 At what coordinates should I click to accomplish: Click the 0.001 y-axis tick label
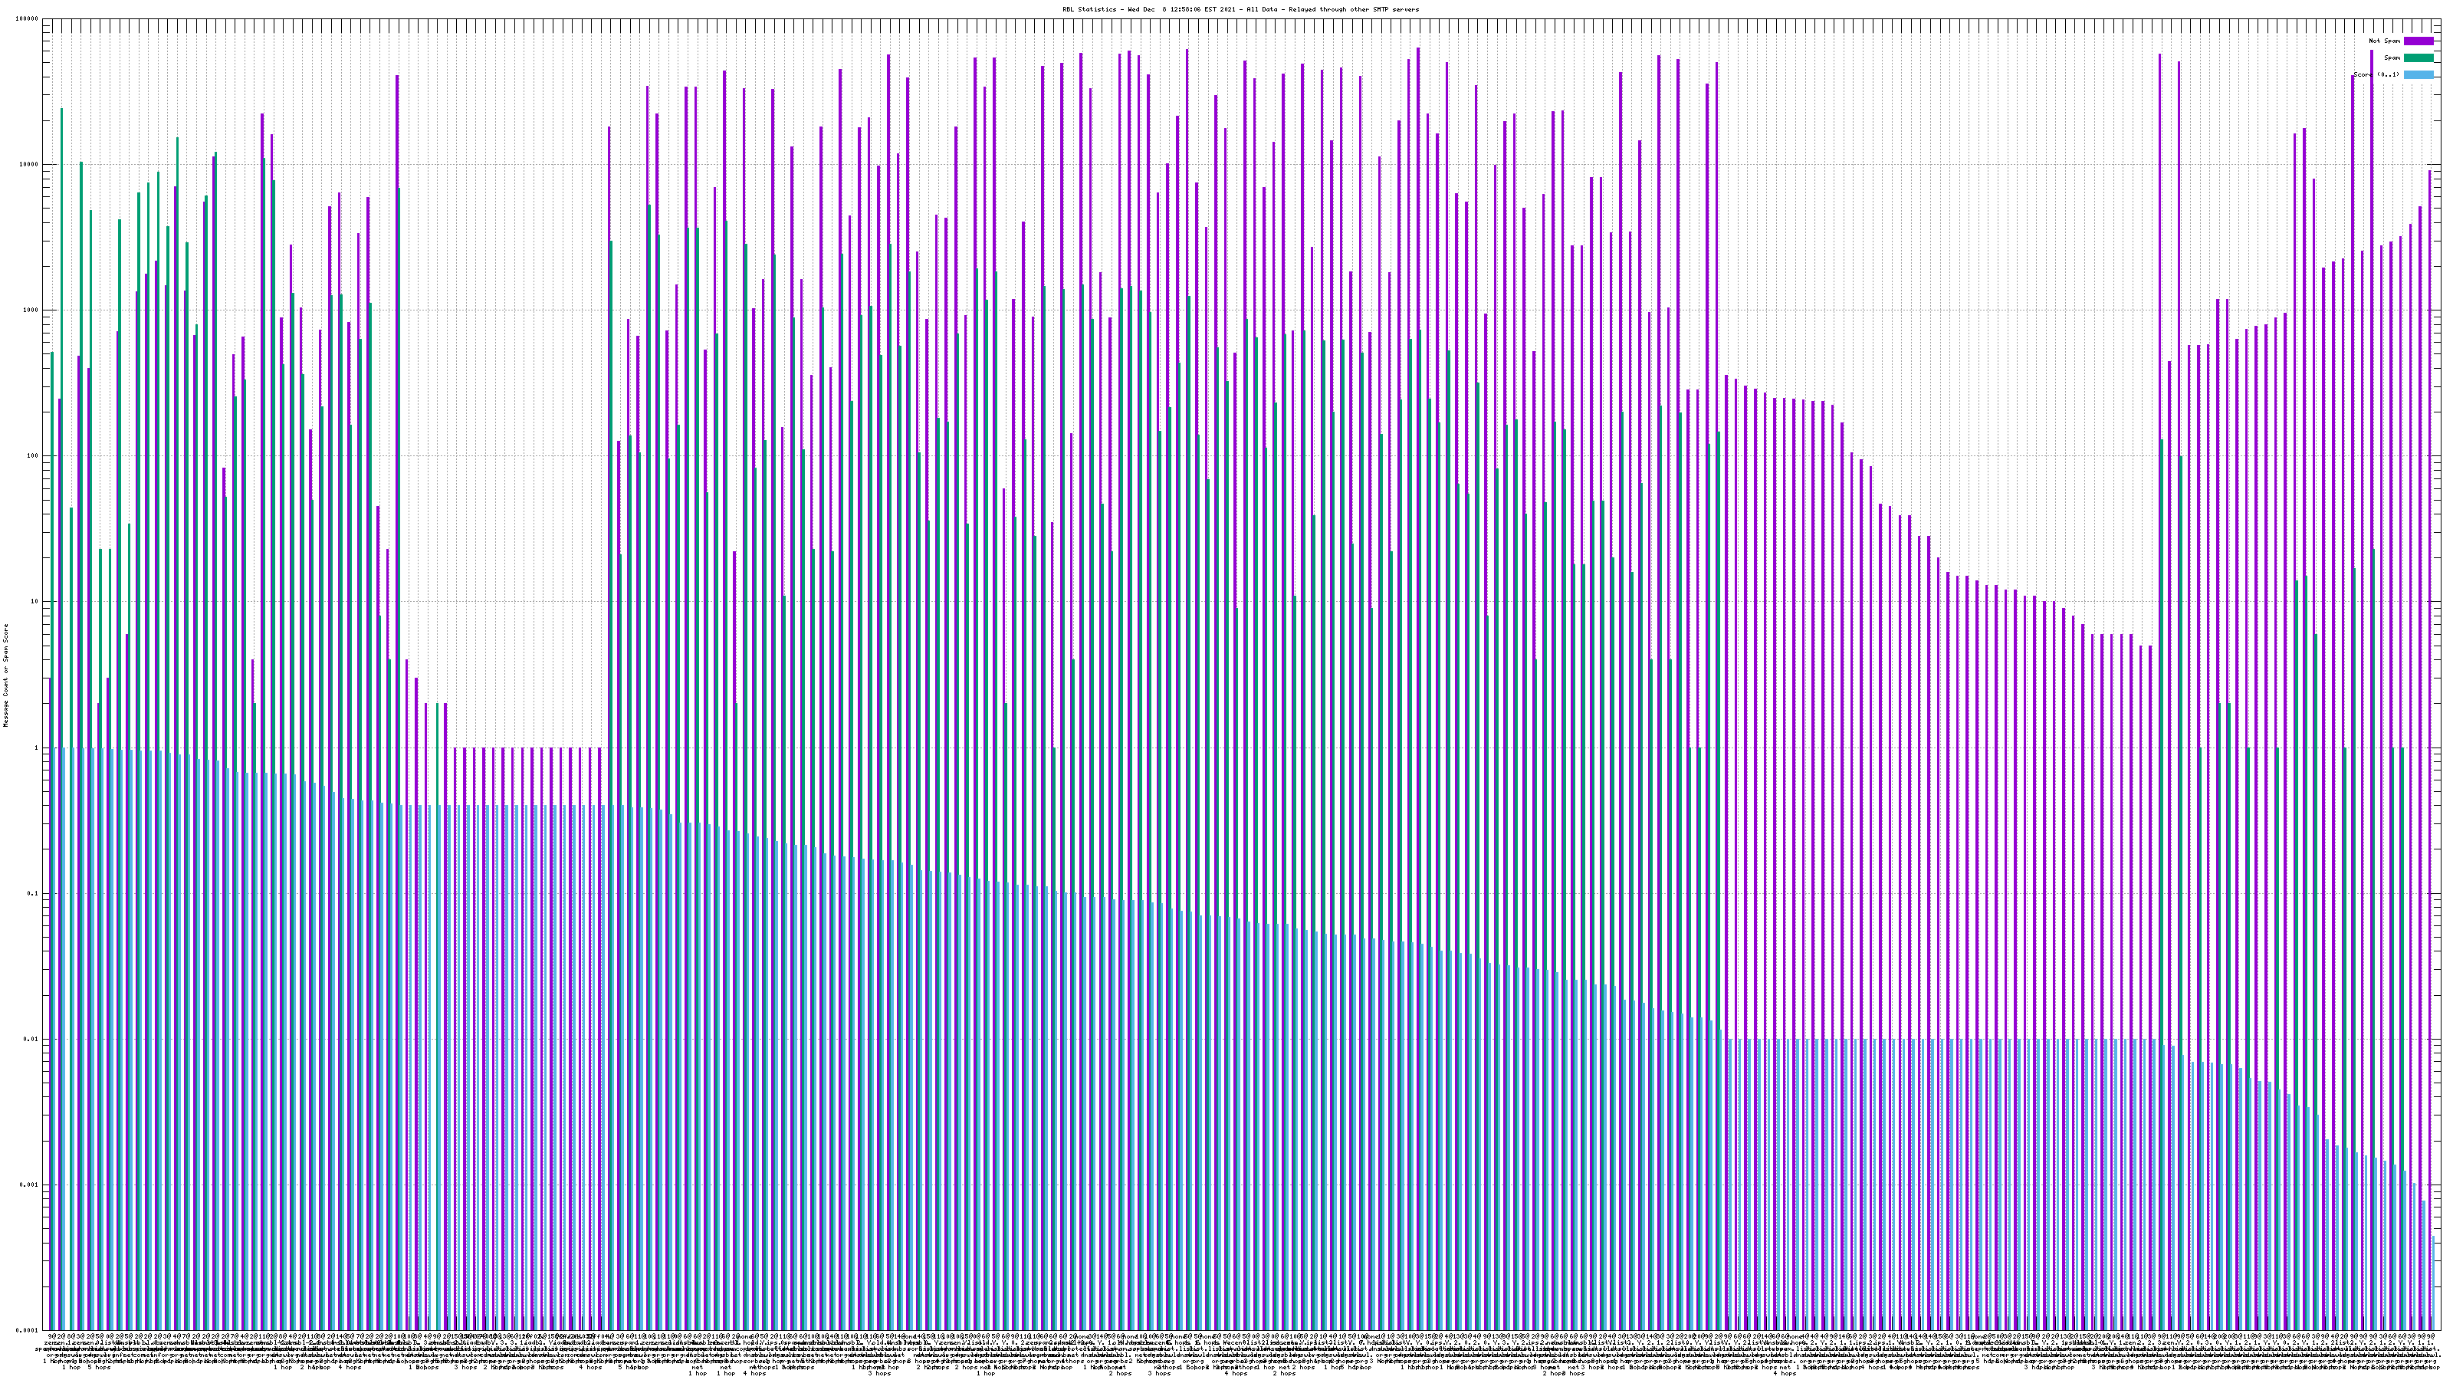30,1184
